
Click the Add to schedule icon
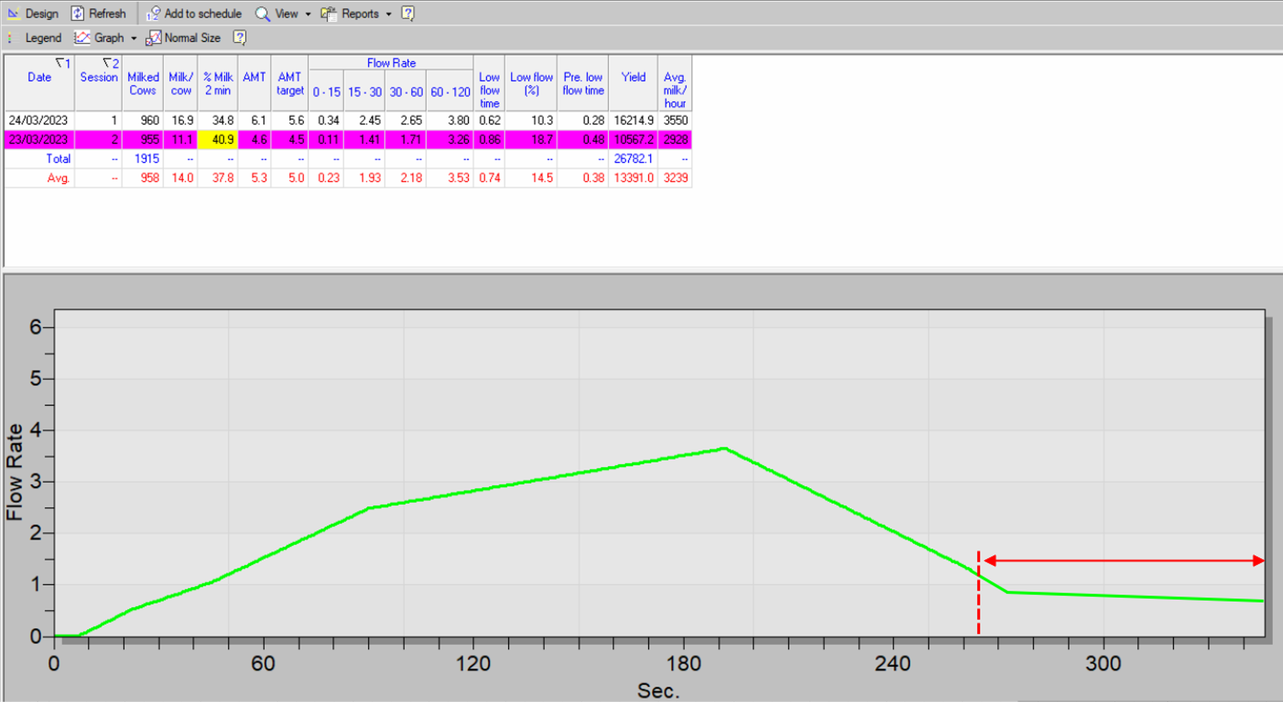pos(153,14)
